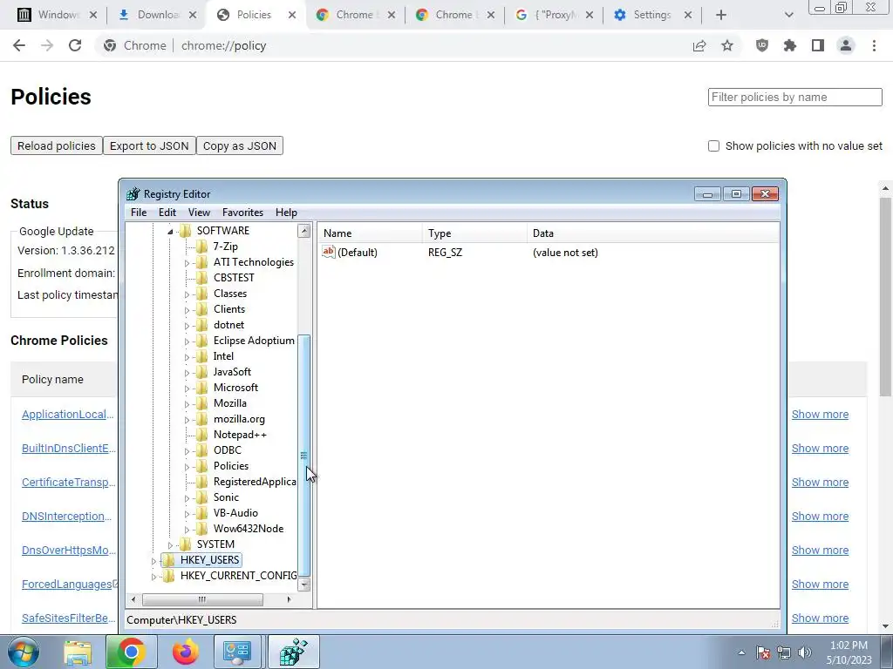Viewport: 893px width, 669px height.
Task: Click Firefox icon in taskbar
Action: pos(185,652)
